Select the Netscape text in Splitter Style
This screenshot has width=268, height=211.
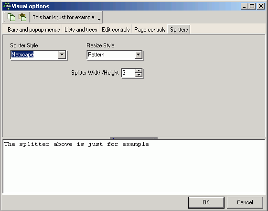coord(22,55)
